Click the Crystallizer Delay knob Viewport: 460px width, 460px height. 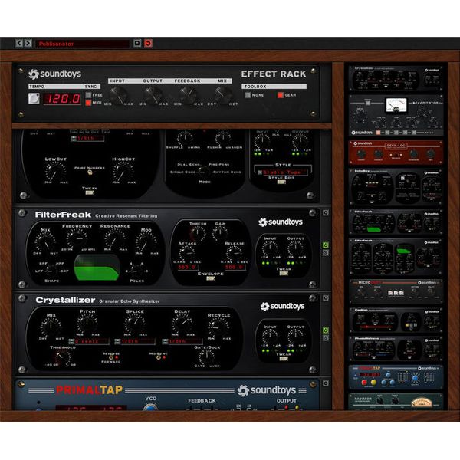click(182, 324)
